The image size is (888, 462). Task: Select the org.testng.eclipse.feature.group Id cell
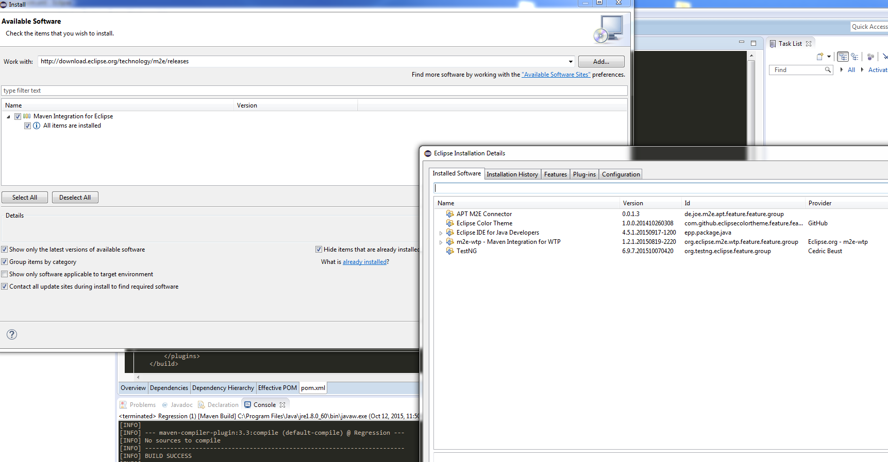tap(727, 251)
